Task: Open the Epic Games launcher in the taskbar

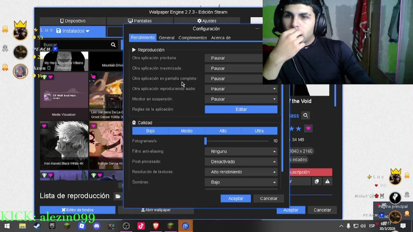Action: pyautogui.click(x=52, y=226)
